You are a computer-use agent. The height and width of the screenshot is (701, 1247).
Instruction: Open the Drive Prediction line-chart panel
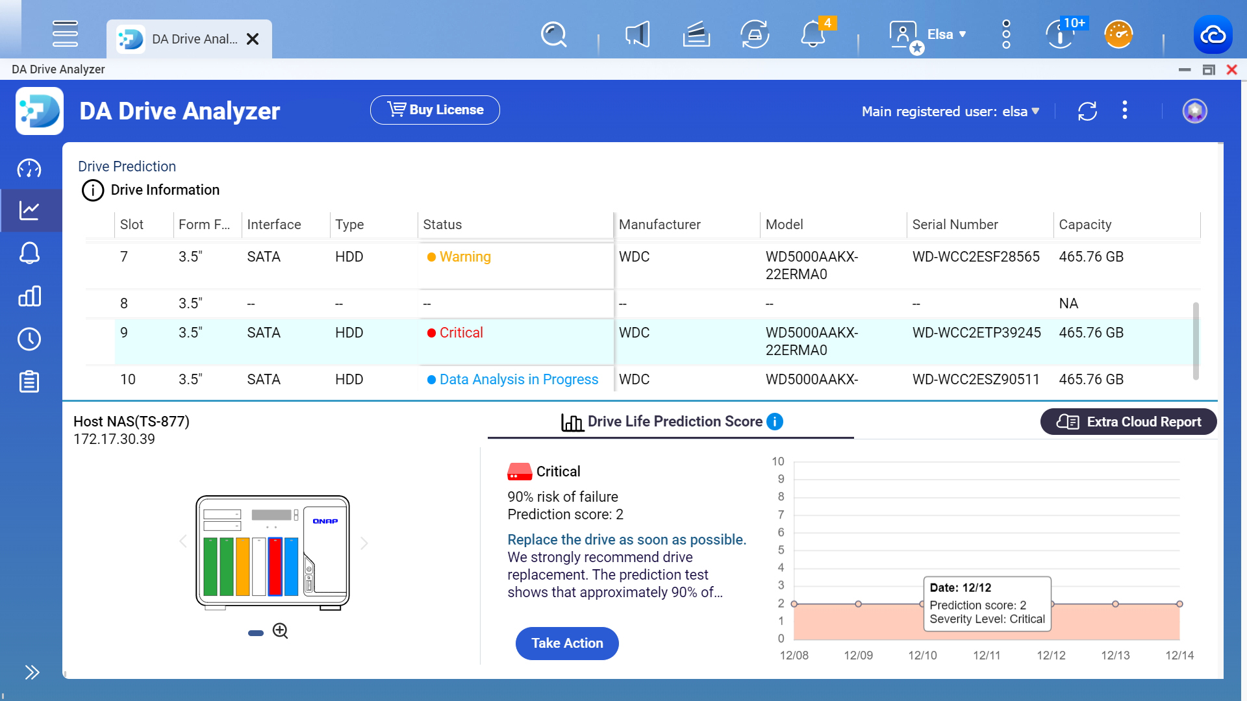31,210
